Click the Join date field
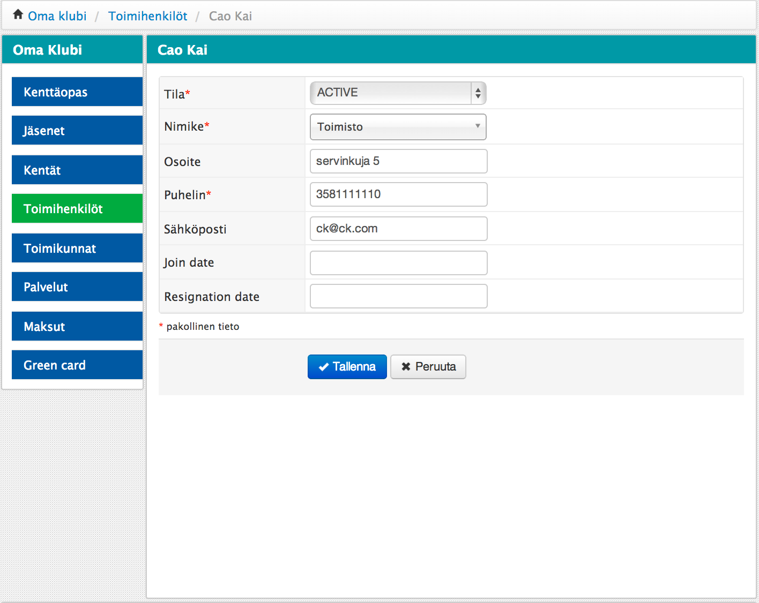The image size is (759, 603). [399, 263]
